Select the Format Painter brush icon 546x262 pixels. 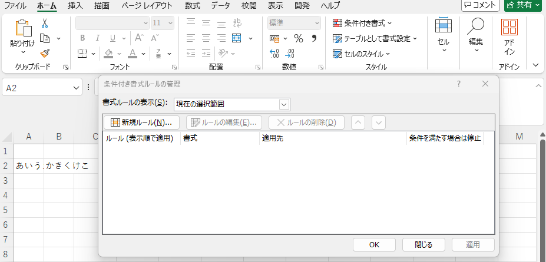(x=45, y=53)
